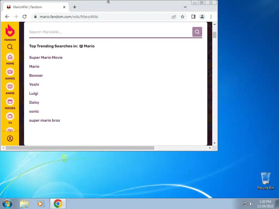The height and width of the screenshot is (209, 279).
Task: Reload the page with refresh icon
Action: tap(25, 17)
